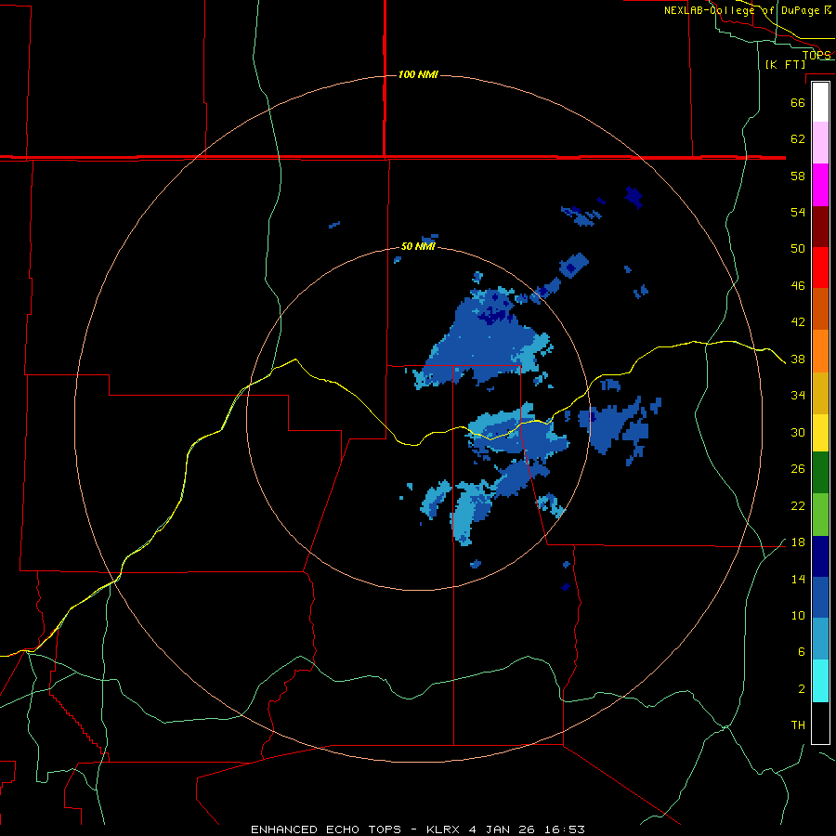The width and height of the screenshot is (836, 836).
Task: Click the legend value '58'
Action: coord(798,176)
